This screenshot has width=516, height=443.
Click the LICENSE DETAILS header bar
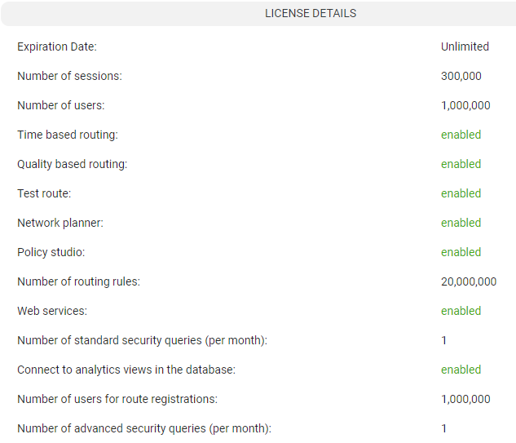258,14
